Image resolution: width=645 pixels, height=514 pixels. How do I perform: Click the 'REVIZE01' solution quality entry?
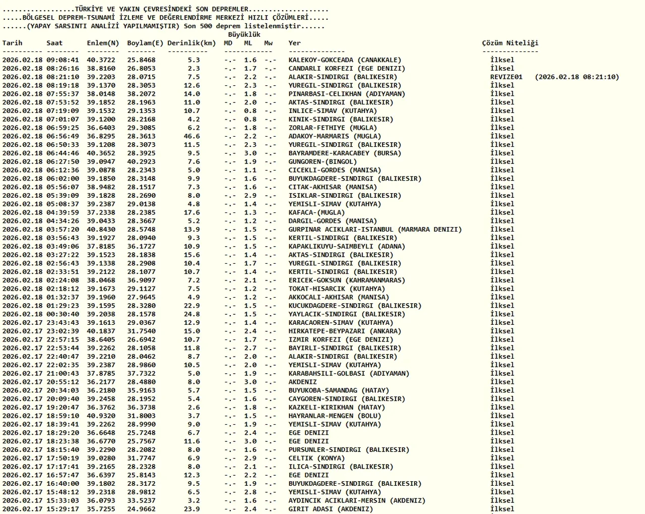click(506, 77)
